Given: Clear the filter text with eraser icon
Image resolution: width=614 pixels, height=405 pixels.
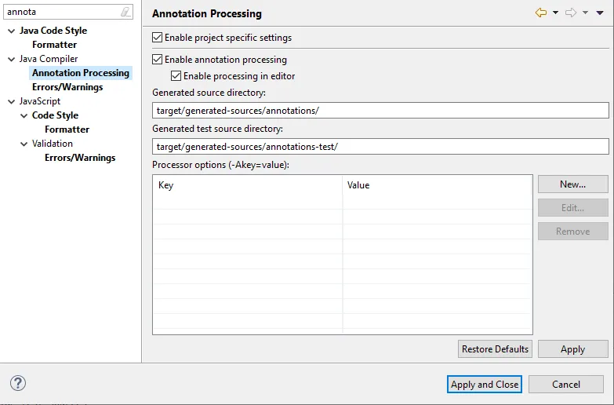Looking at the screenshot, I should coord(125,12).
